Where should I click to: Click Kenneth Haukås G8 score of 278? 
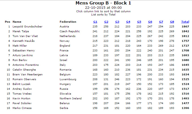172,41
